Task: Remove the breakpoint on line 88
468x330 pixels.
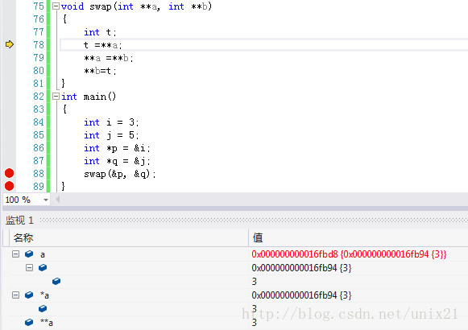Action: coord(9,173)
